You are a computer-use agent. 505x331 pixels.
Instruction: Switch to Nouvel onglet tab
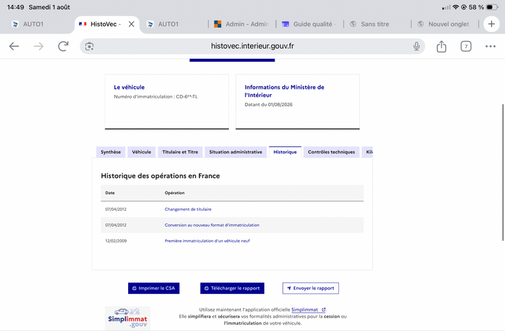(444, 24)
